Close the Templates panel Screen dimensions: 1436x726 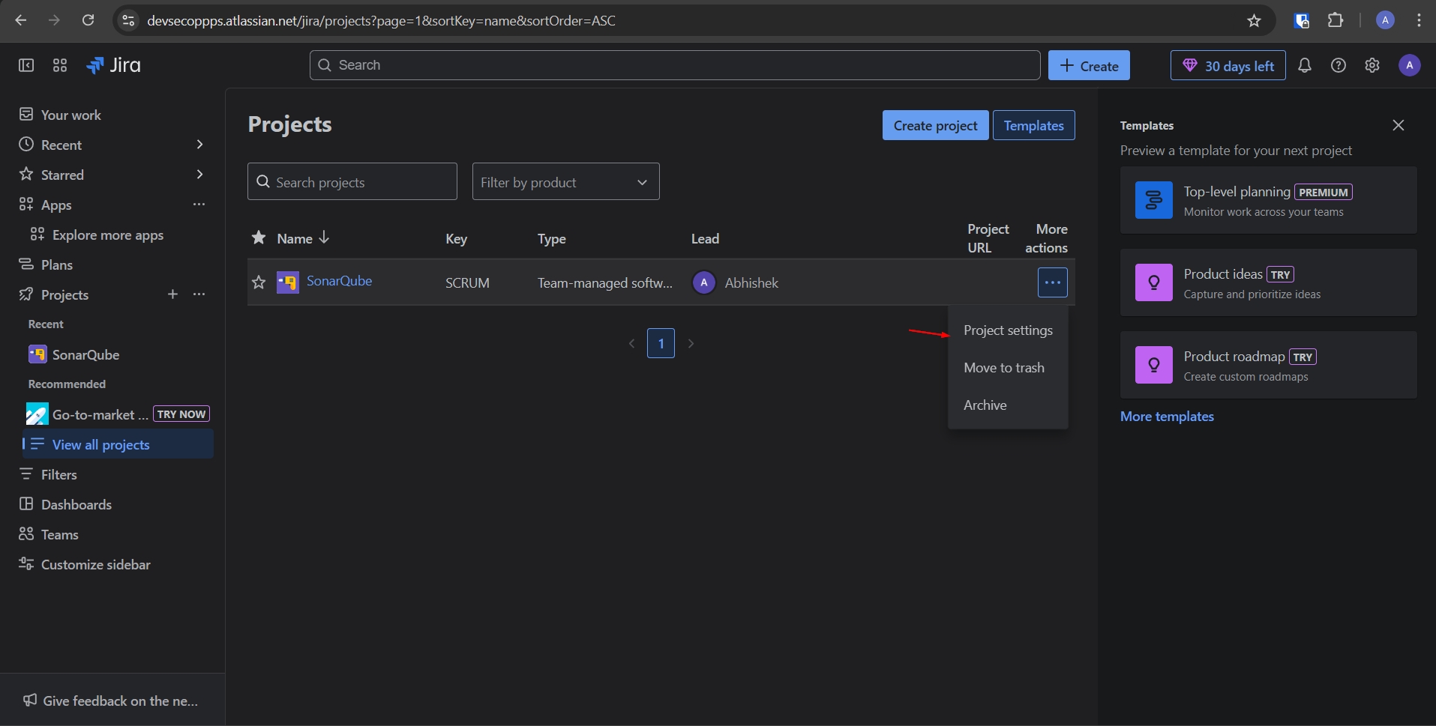point(1399,125)
